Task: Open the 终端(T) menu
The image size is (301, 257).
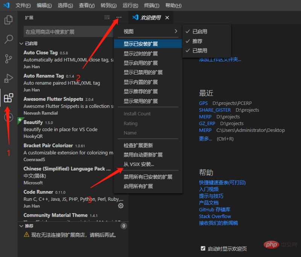Action: [x=152, y=5]
